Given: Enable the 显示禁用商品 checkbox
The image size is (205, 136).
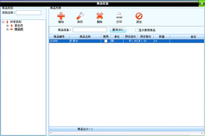Looking at the screenshot, I should pyautogui.click(x=137, y=30).
